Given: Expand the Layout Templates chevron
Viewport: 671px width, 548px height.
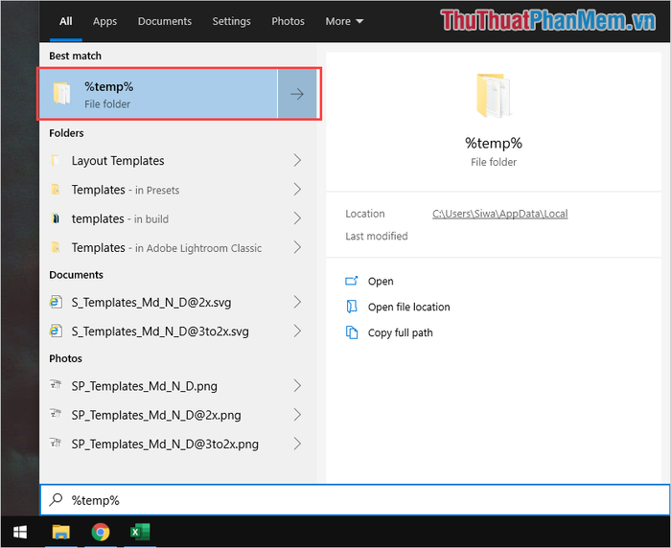Looking at the screenshot, I should 297,160.
